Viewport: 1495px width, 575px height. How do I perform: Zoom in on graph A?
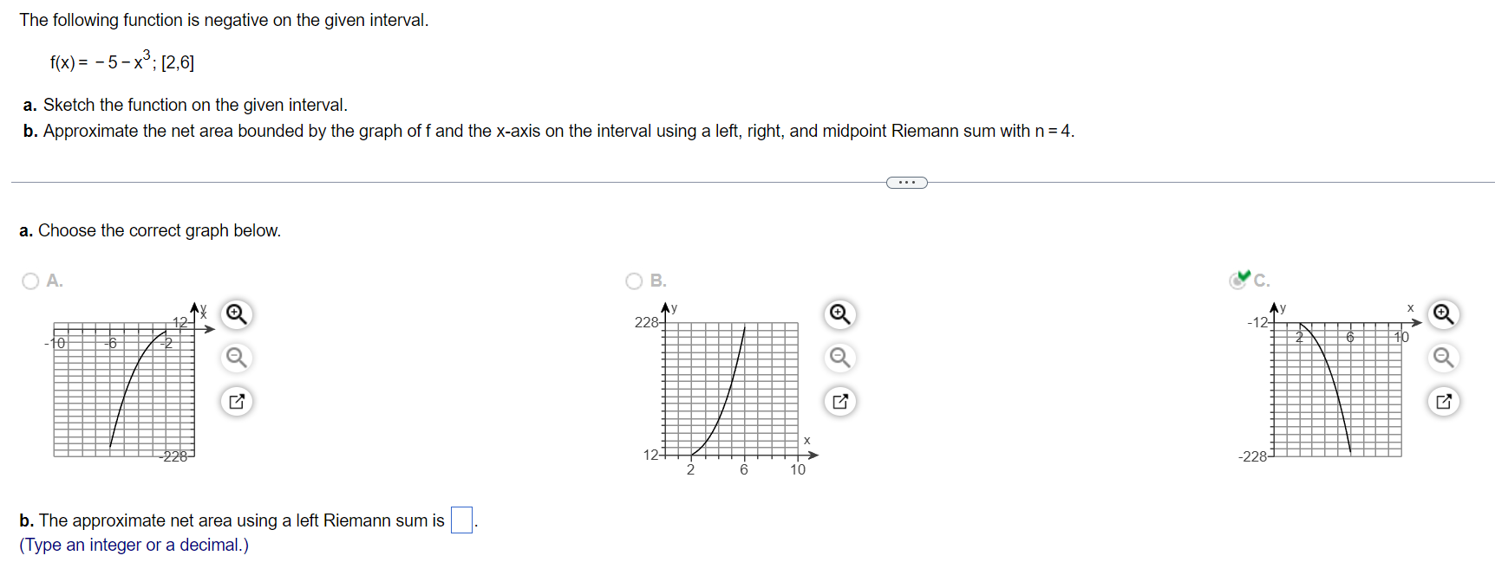pos(236,314)
